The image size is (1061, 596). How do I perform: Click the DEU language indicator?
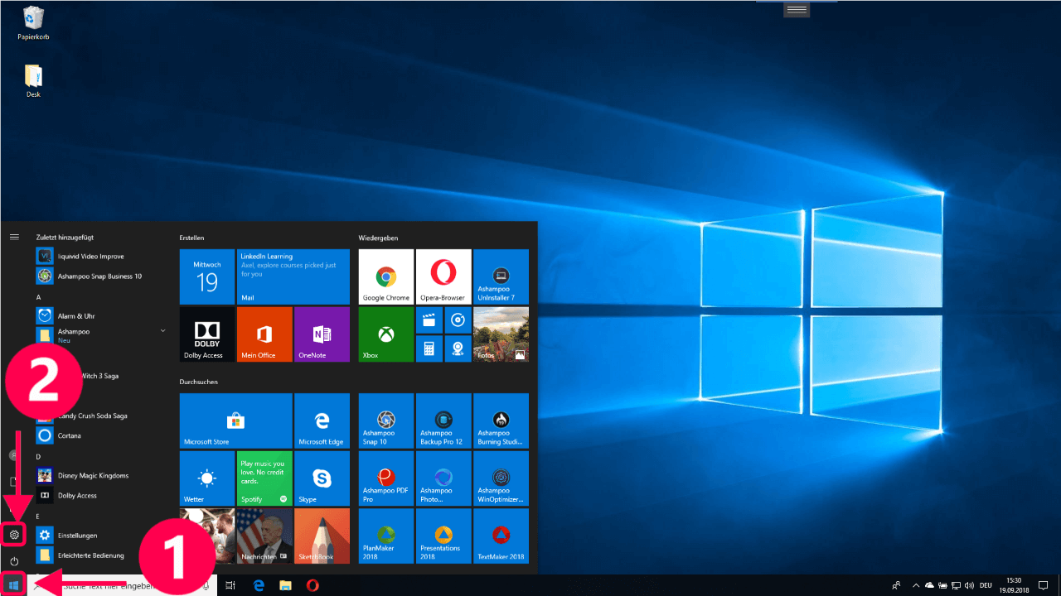click(986, 585)
